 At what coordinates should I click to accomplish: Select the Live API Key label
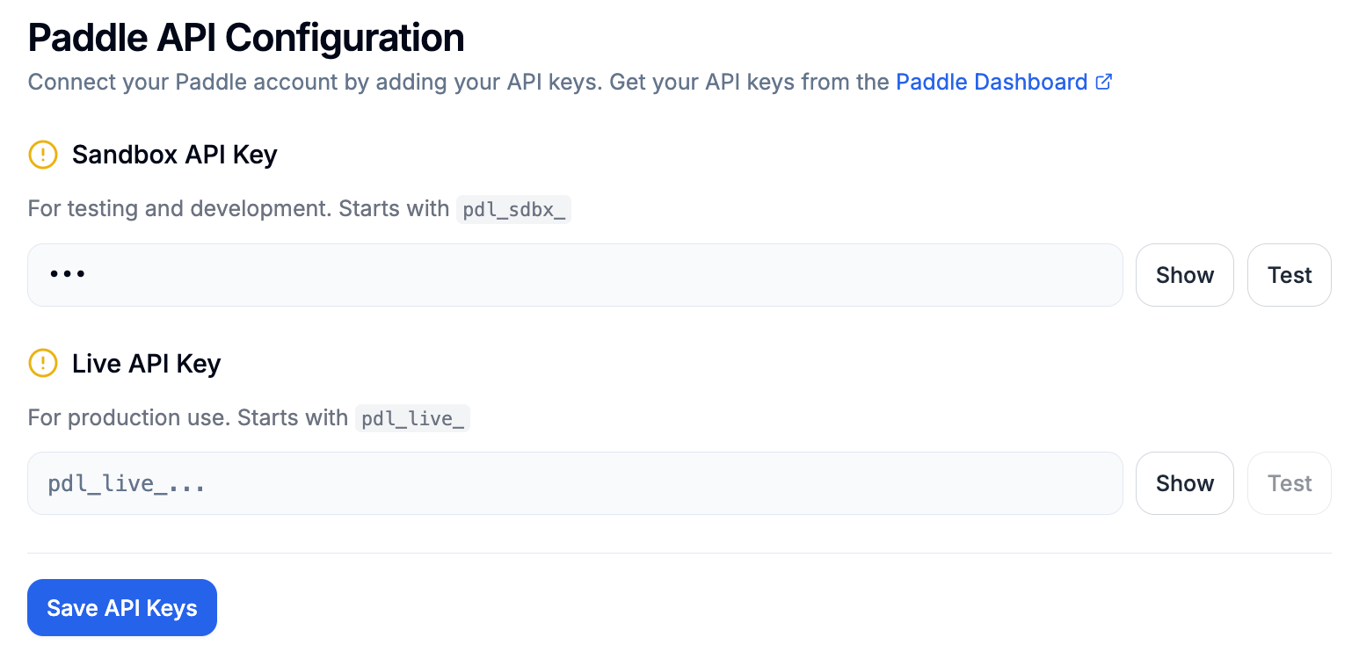click(146, 363)
